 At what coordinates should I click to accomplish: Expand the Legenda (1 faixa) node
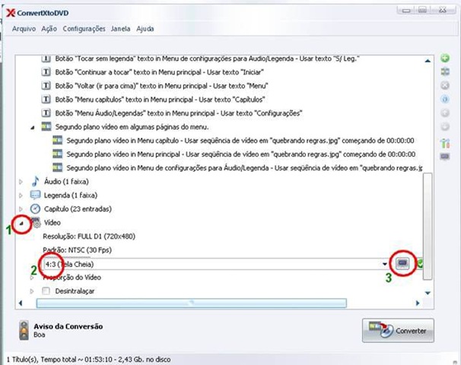click(21, 195)
